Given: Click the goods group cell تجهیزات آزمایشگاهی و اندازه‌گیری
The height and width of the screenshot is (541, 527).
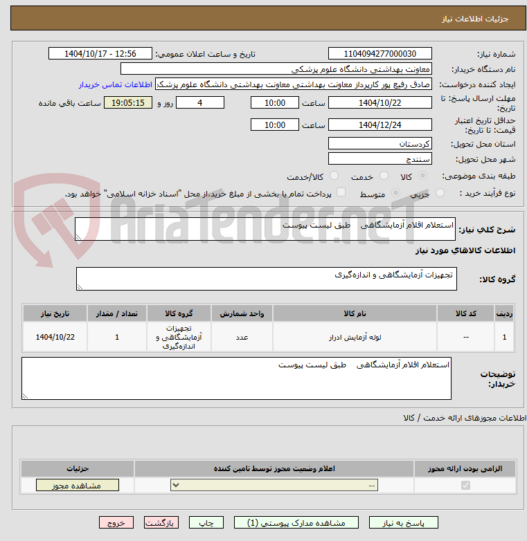Looking at the screenshot, I should click(179, 337).
